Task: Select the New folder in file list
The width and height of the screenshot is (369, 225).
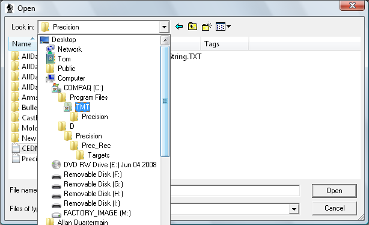Action: pyautogui.click(x=24, y=138)
